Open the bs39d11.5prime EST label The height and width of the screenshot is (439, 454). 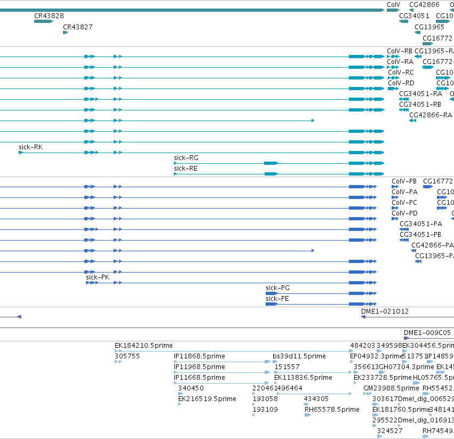click(299, 356)
